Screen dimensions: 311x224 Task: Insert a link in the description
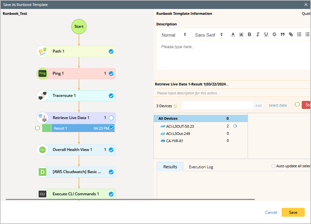291,35
